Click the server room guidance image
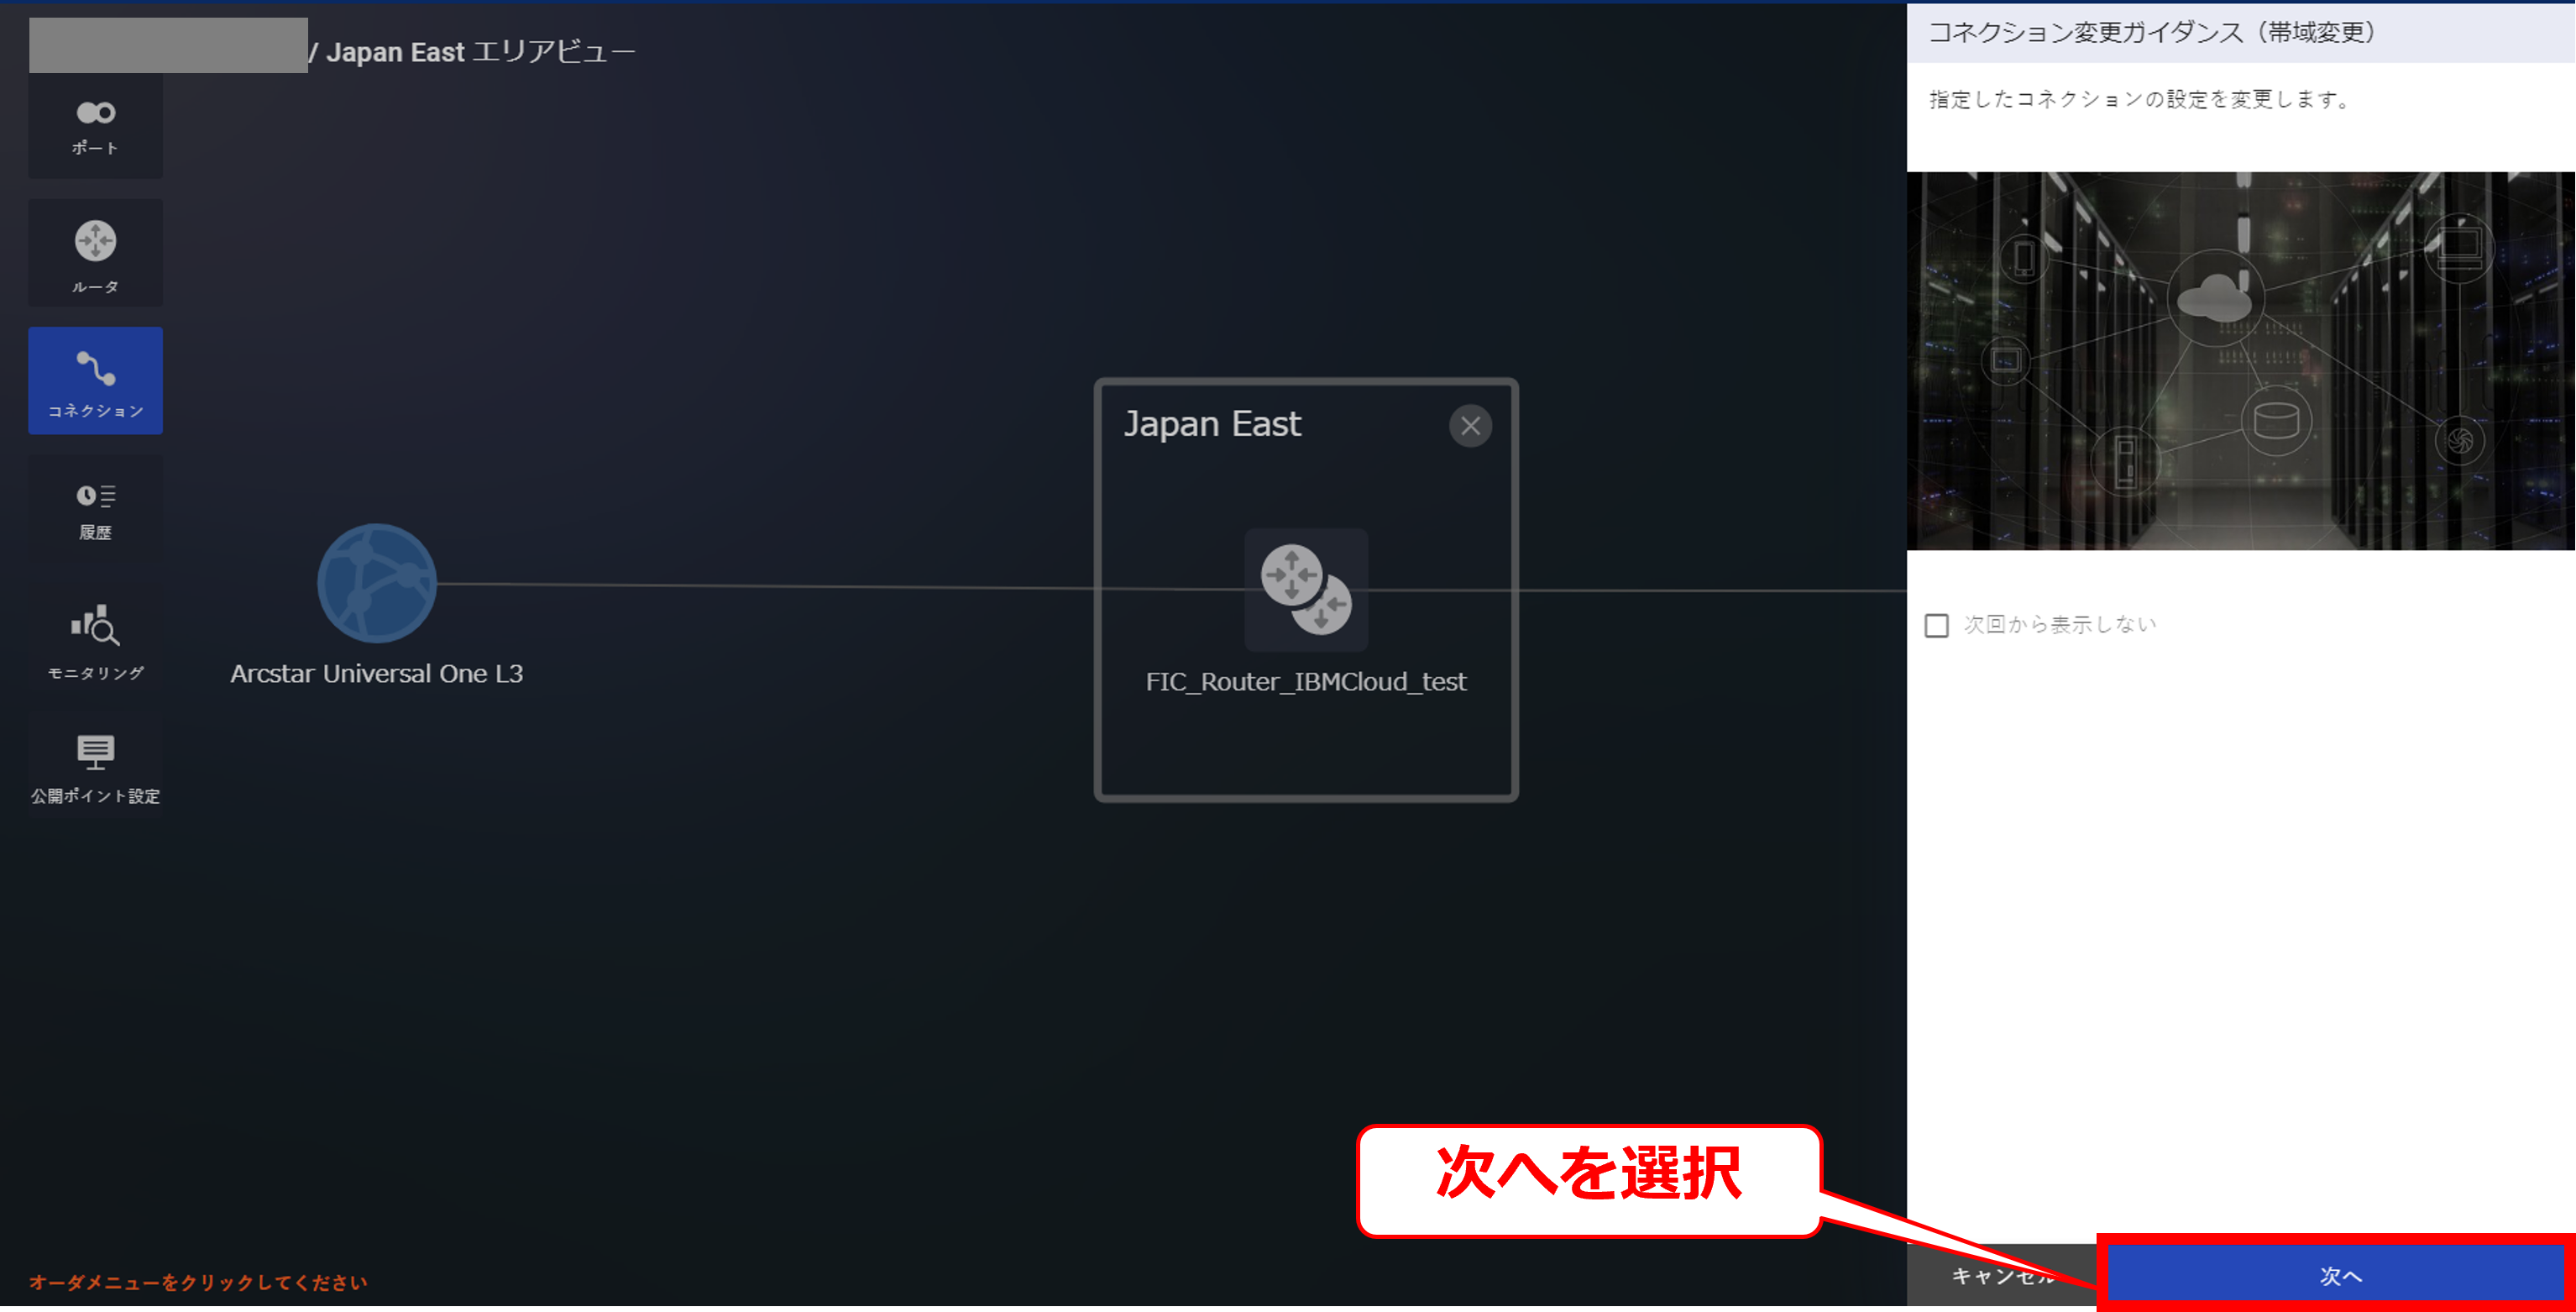 click(2239, 360)
